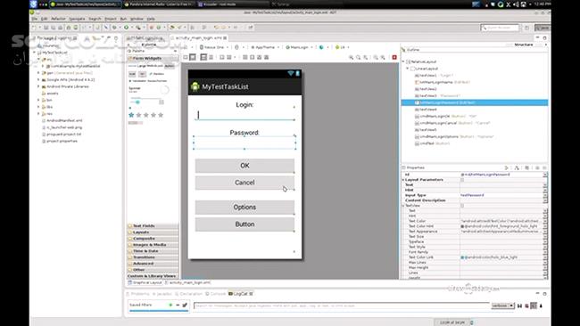Expand the Layouts palette category

point(153,232)
